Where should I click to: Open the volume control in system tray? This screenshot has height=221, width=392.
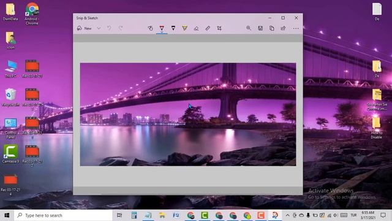(336, 215)
